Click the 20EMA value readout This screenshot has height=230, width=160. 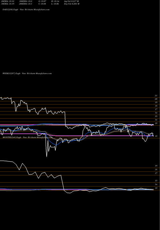click(x=7, y=1)
